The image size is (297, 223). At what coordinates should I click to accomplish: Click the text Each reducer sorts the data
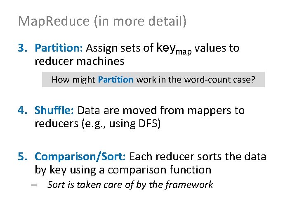pos(198,157)
